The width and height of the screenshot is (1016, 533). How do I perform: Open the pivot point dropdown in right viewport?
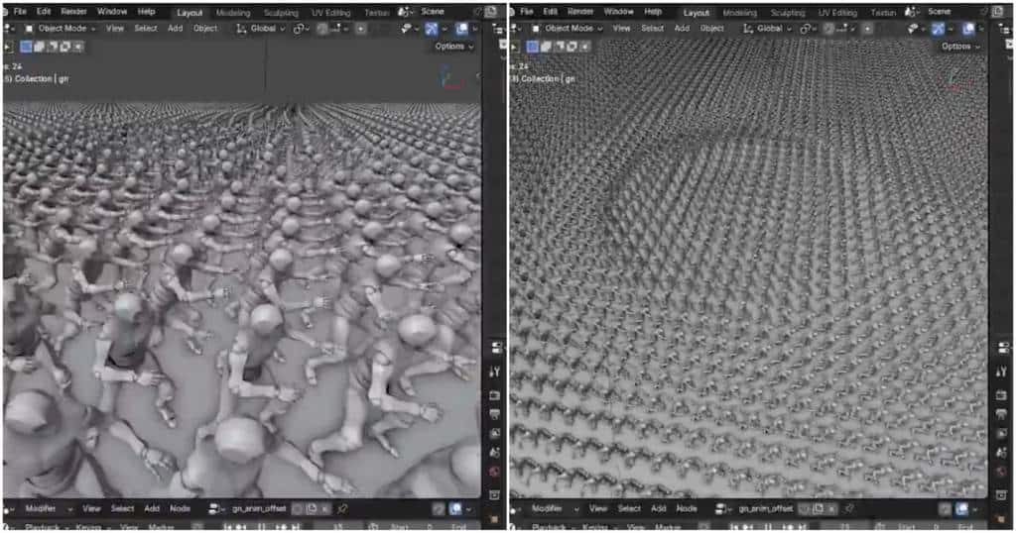[x=808, y=29]
